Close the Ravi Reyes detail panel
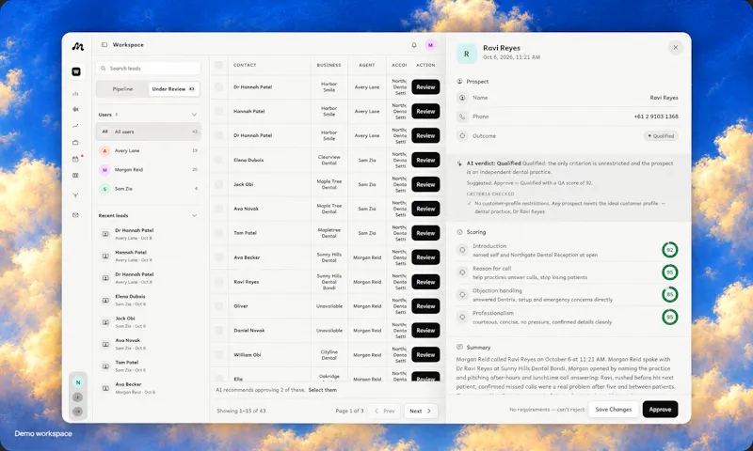Viewport: 753px width, 451px height. point(675,47)
